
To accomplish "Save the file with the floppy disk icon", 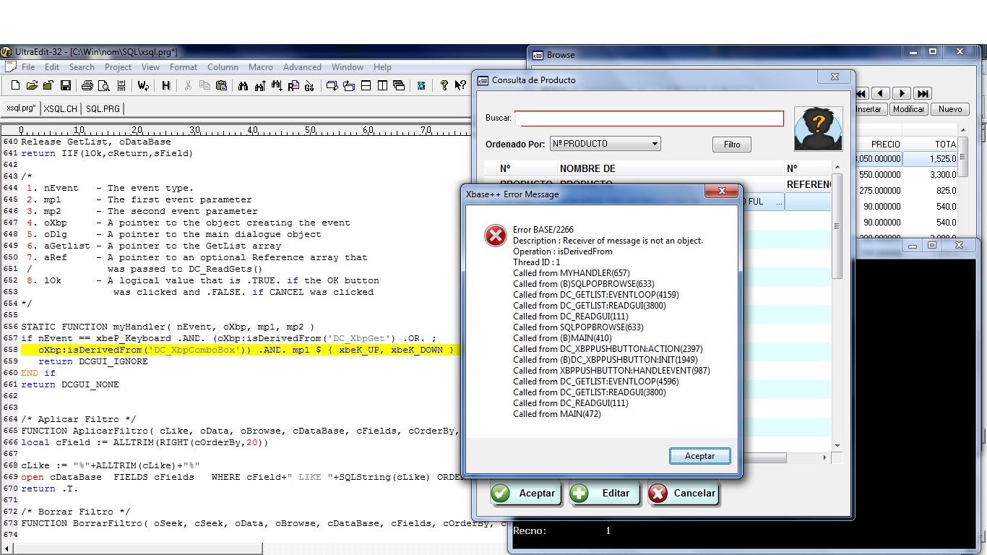I will pos(65,85).
